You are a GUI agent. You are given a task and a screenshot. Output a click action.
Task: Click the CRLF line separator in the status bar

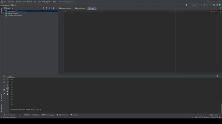(196, 117)
